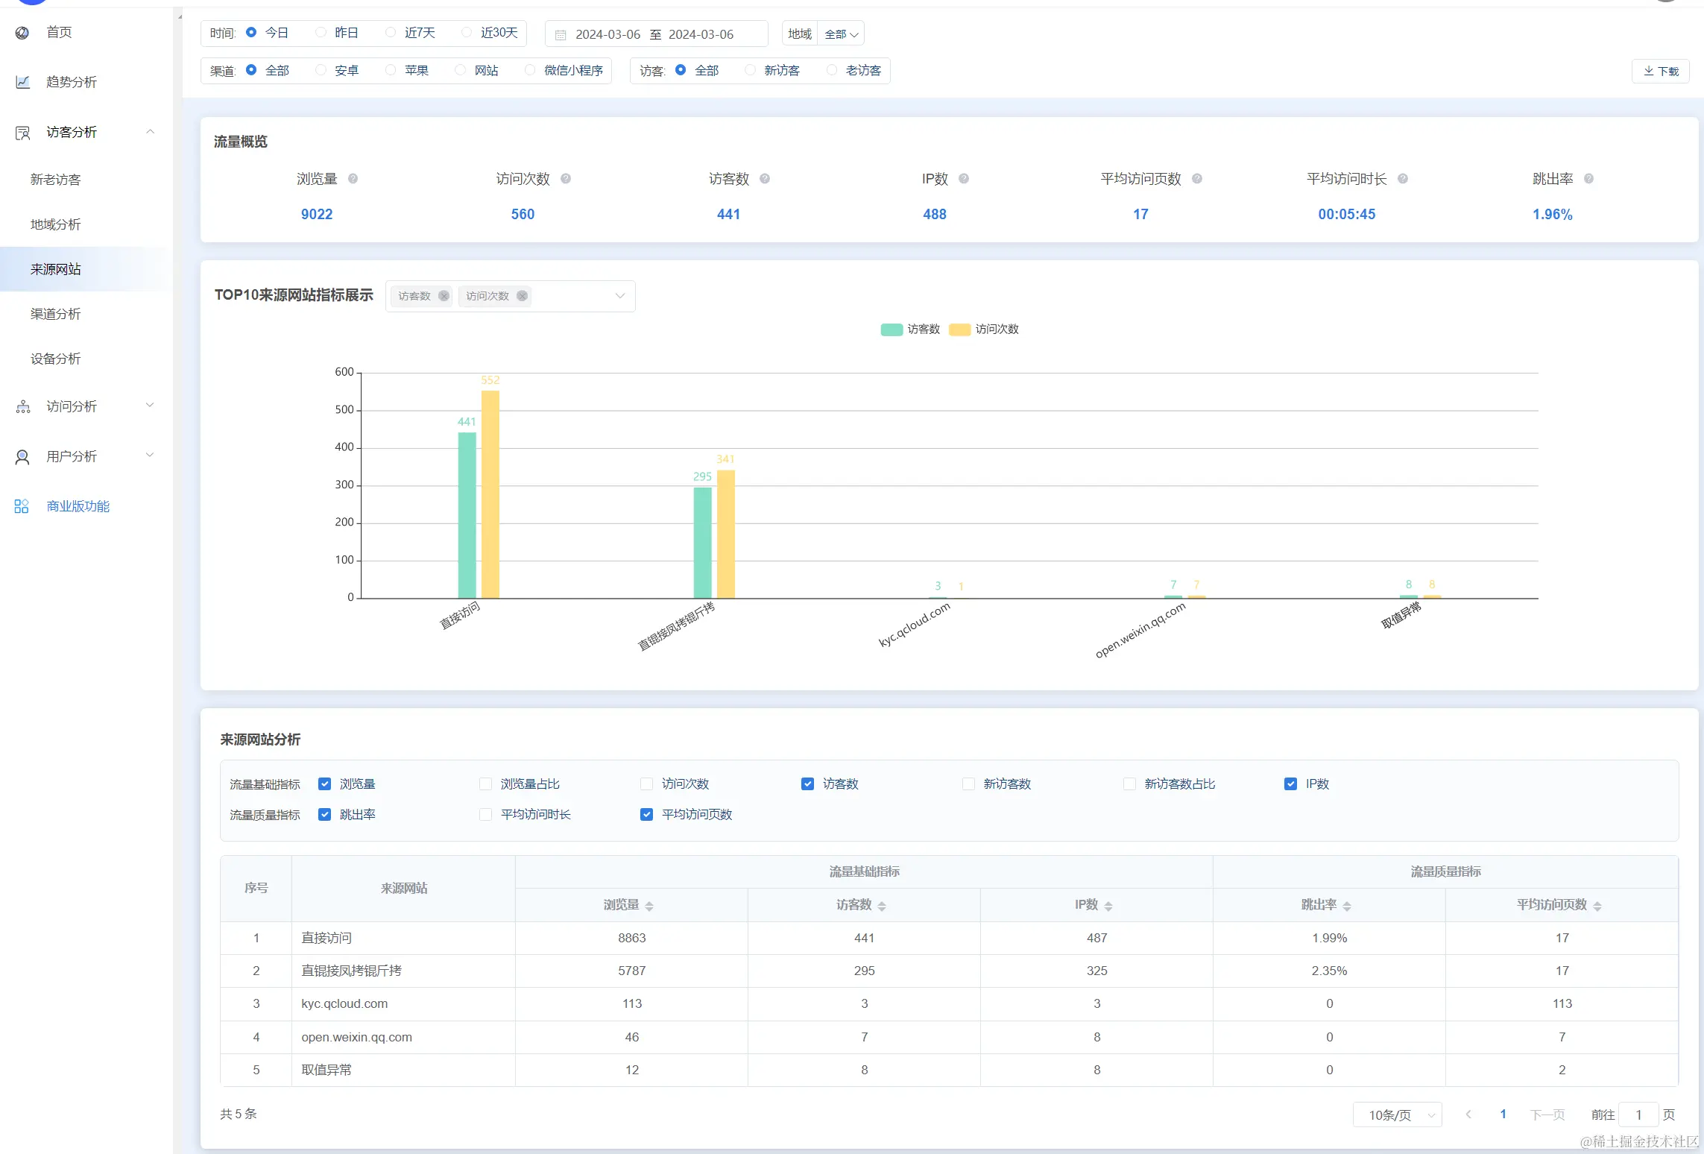
Task: Click the 下载 download button
Action: click(x=1660, y=72)
